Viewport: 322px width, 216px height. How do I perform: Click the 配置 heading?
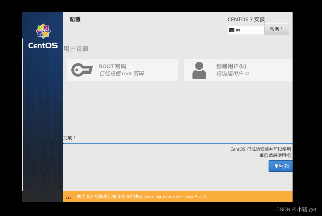click(x=75, y=19)
